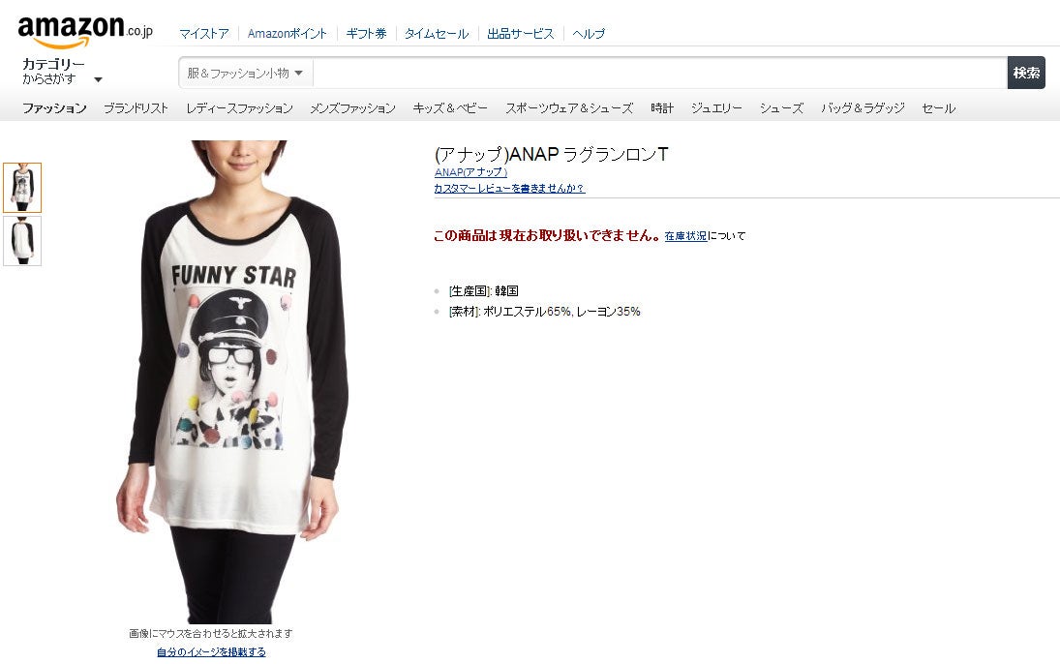Click the ANAP(アナップ) brand link
This screenshot has height=664, width=1060.
coord(470,172)
